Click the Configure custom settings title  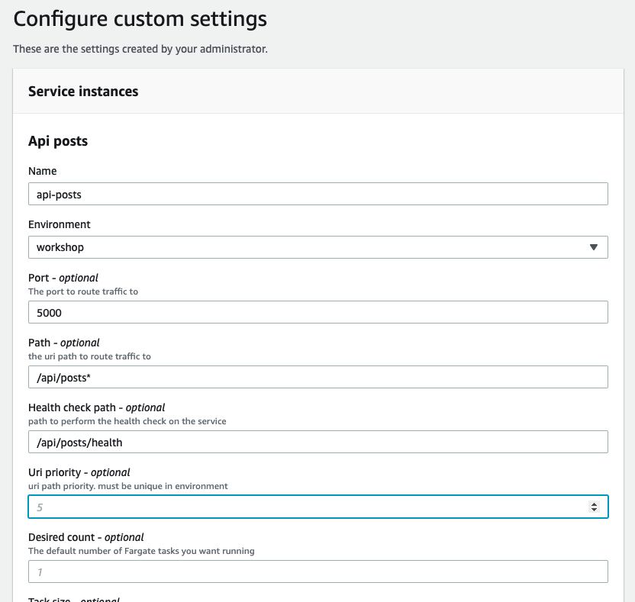tap(140, 19)
